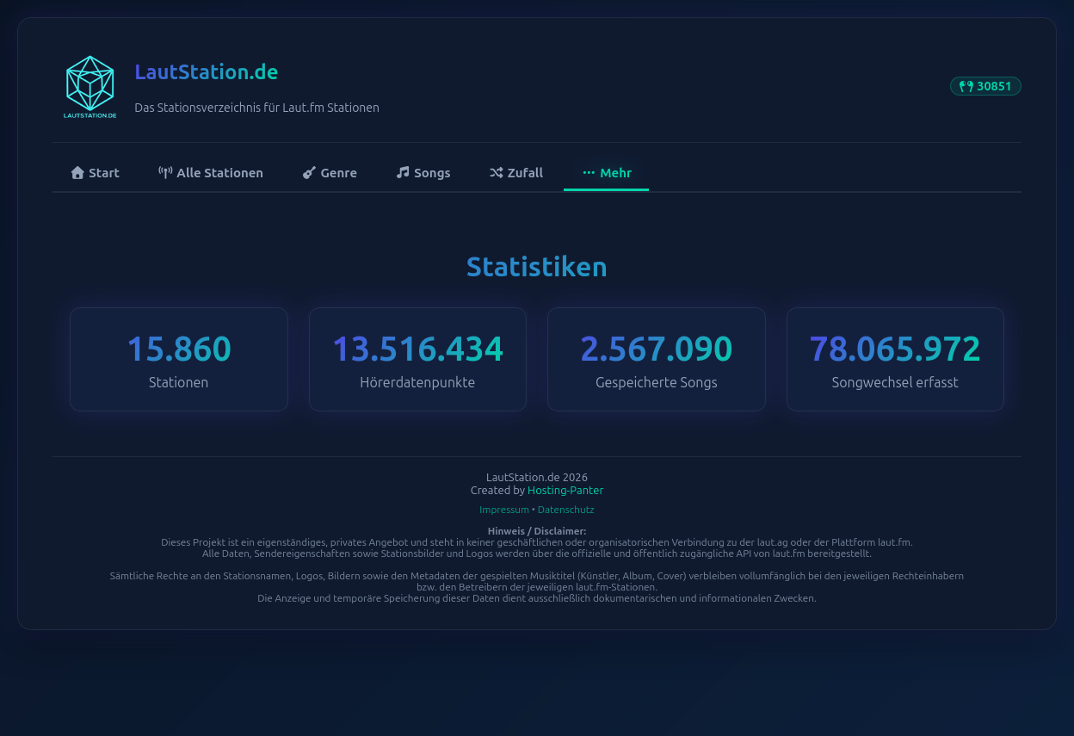Click the earbuds icon in listener badge
This screenshot has width=1074, height=736.
click(x=966, y=86)
